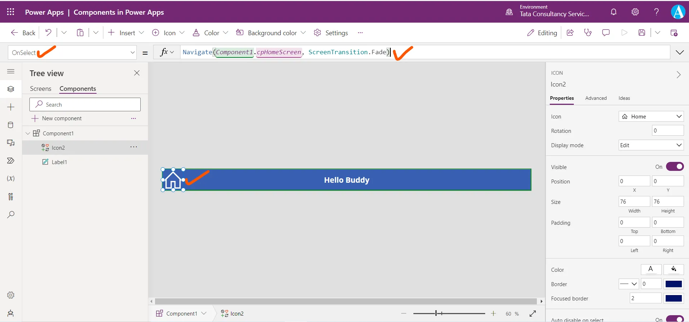Open the help question mark icon
Viewport: 689px width, 322px height.
point(656,12)
